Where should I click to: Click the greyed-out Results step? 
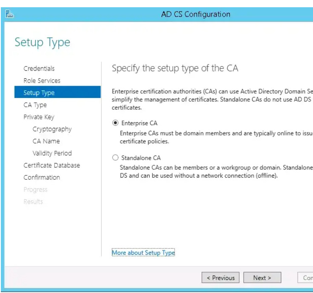pyautogui.click(x=33, y=201)
